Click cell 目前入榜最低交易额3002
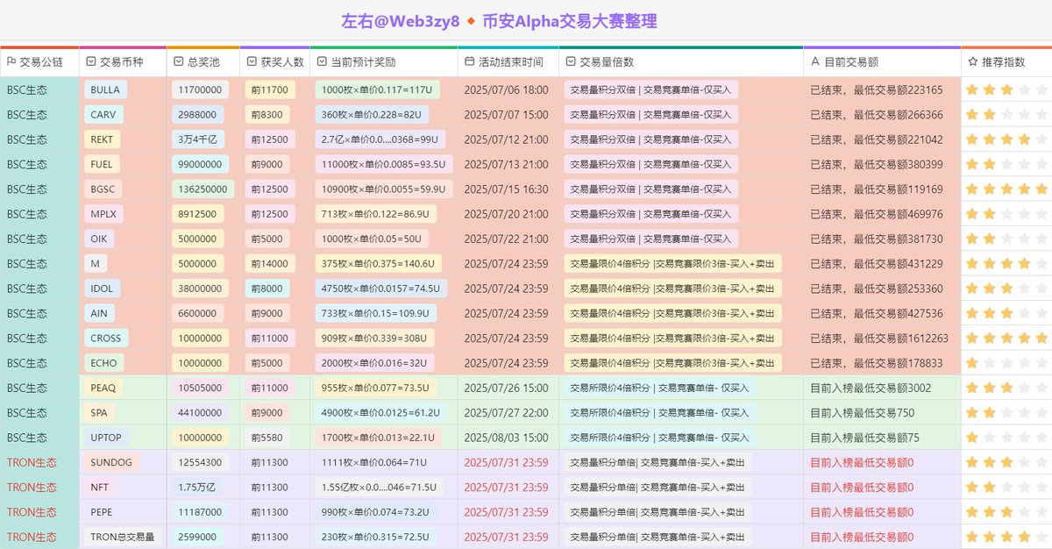1052x549 pixels. tap(871, 388)
